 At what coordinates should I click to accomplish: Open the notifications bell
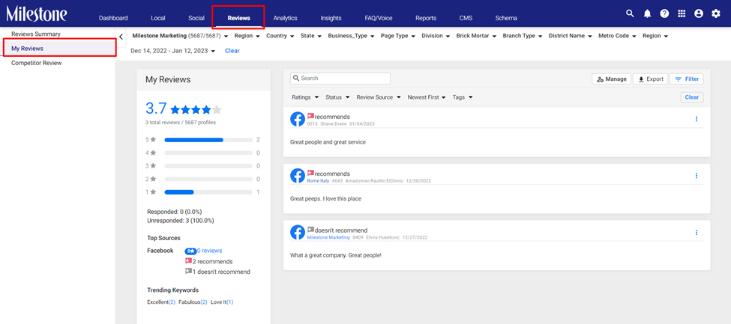coord(647,14)
